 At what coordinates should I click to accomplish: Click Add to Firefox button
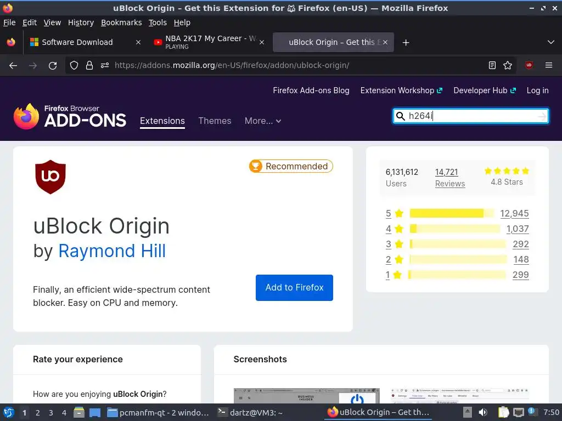coord(294,287)
